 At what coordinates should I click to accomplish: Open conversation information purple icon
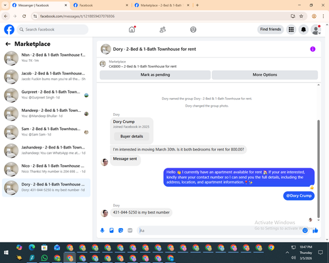(x=313, y=49)
